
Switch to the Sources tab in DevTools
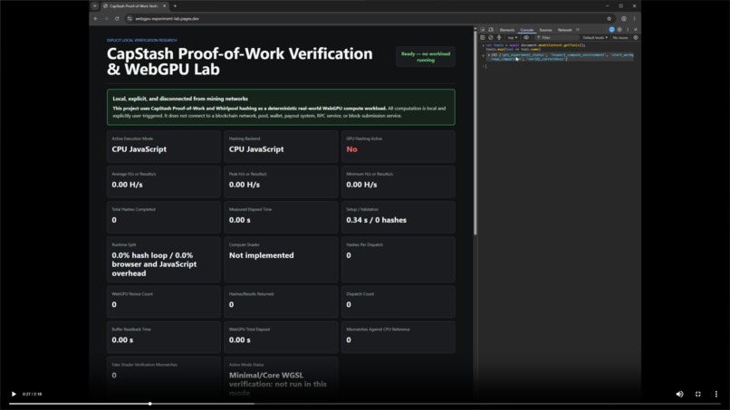545,30
